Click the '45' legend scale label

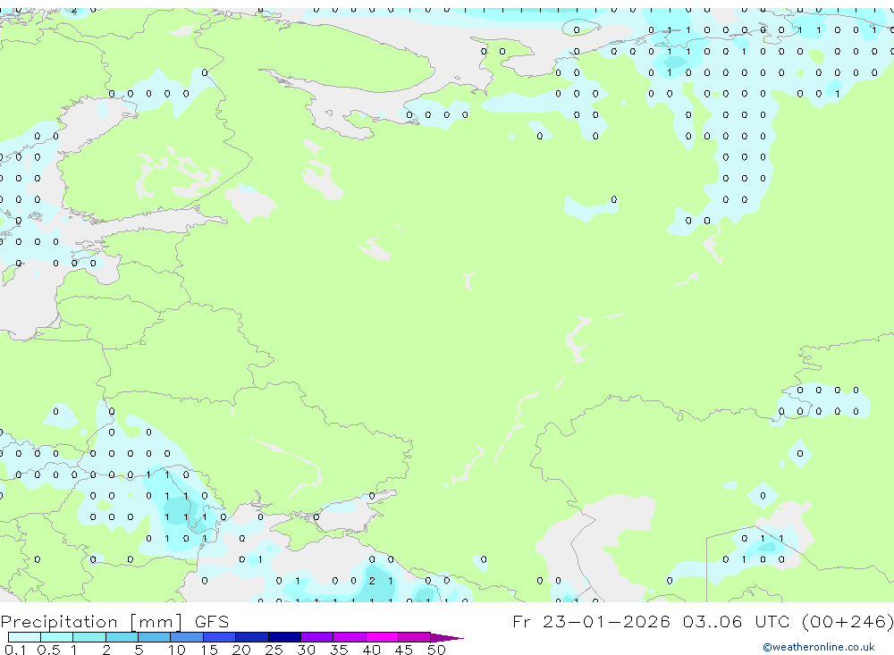click(x=404, y=650)
